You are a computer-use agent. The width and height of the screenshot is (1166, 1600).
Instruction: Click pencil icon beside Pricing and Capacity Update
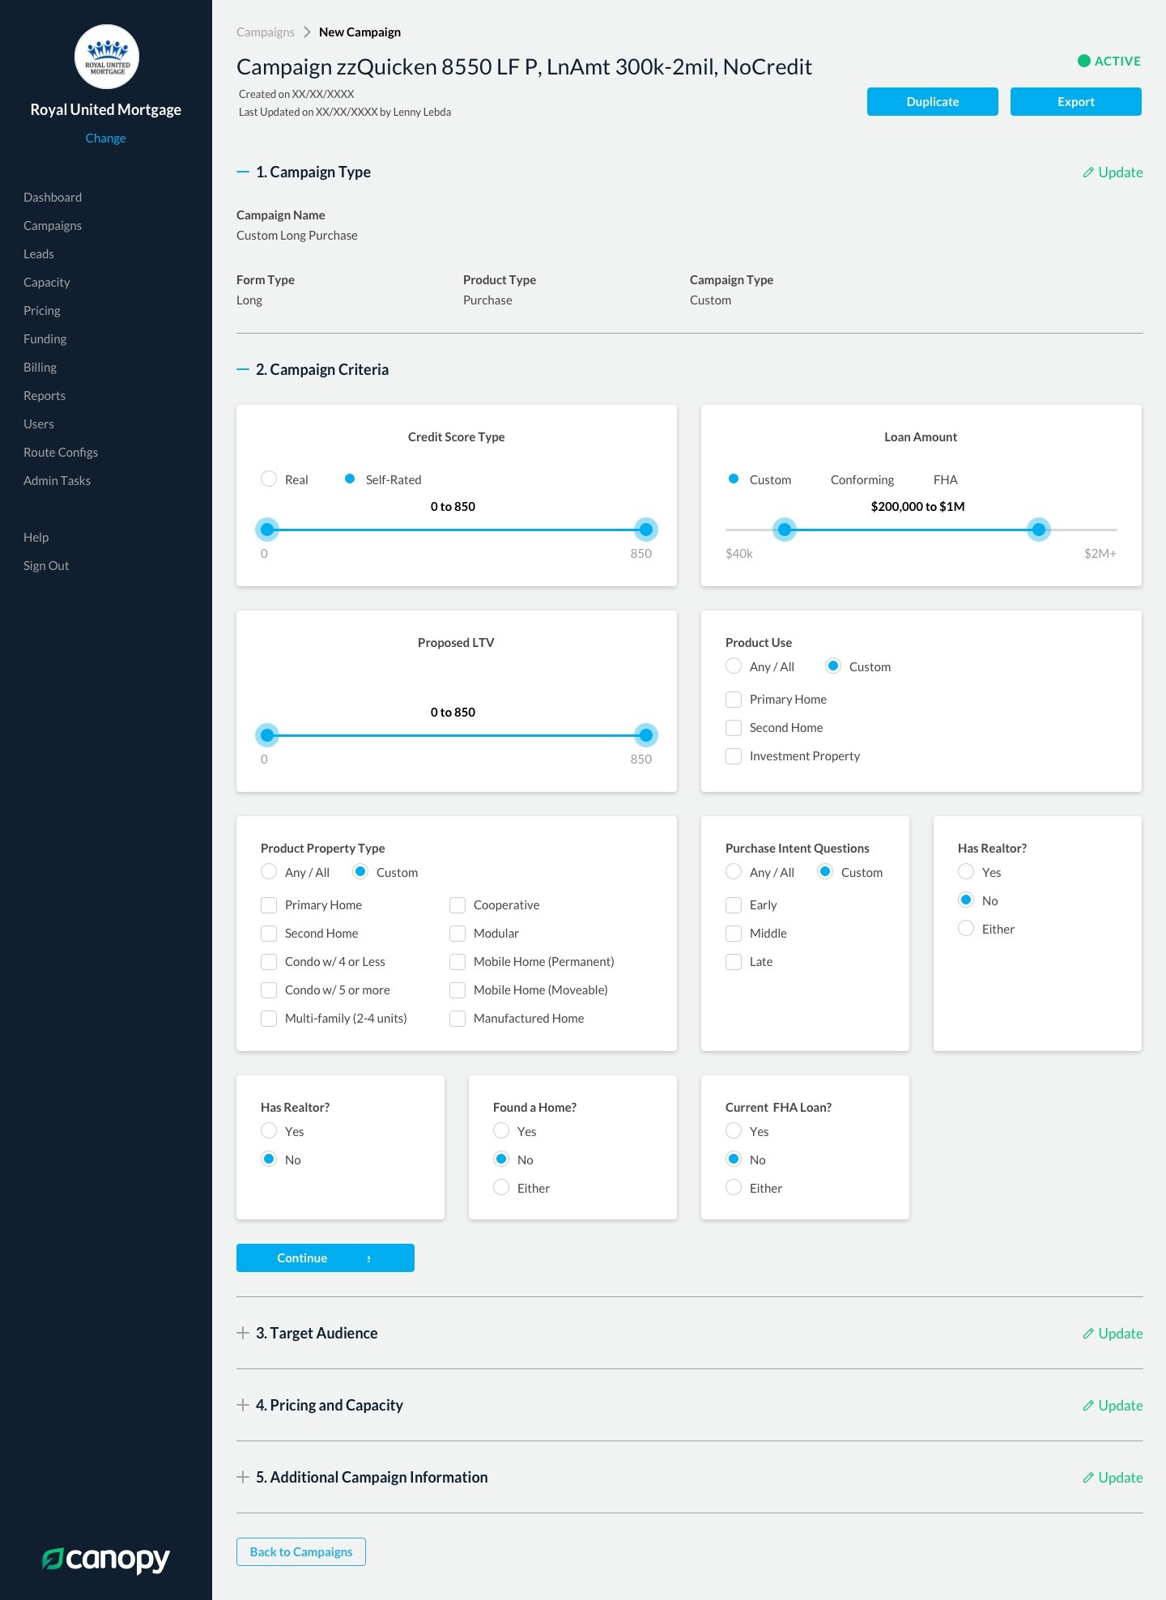pyautogui.click(x=1088, y=1406)
